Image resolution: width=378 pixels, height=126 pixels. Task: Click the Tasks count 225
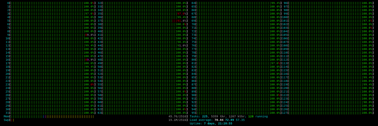205,116
